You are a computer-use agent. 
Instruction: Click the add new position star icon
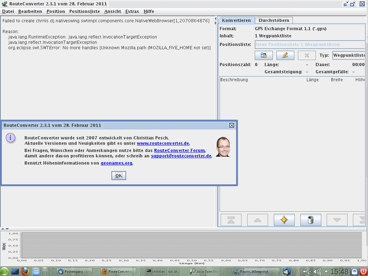(284, 220)
